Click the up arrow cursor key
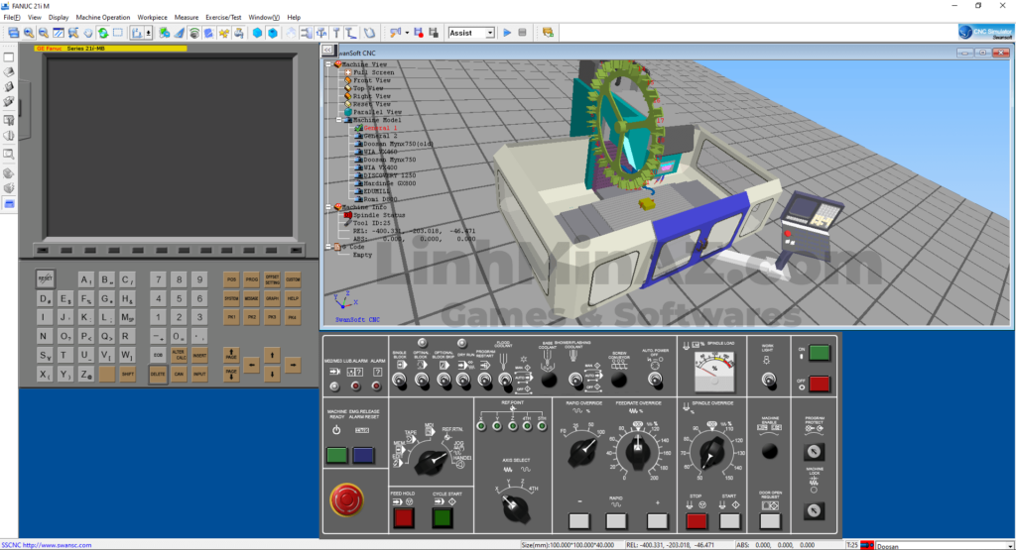This screenshot has height=550, width=1016. pos(272,355)
